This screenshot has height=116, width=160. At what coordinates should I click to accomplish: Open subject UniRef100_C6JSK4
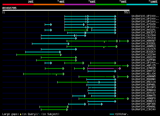(x=143, y=35)
